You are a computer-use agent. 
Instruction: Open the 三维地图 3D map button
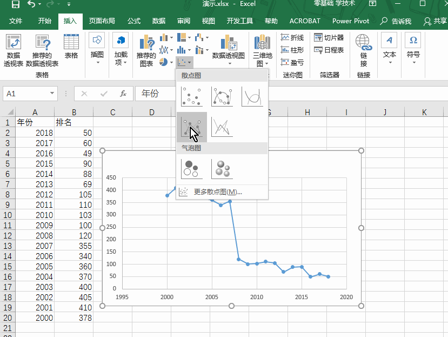coord(263,50)
